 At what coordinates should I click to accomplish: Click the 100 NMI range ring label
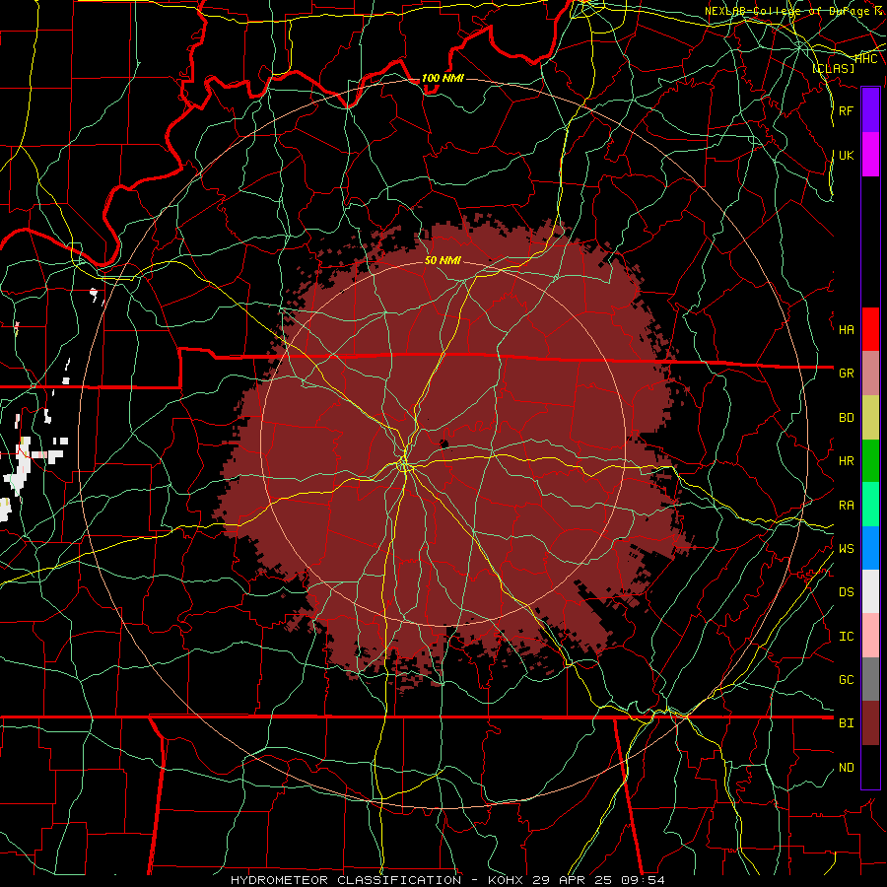click(443, 78)
